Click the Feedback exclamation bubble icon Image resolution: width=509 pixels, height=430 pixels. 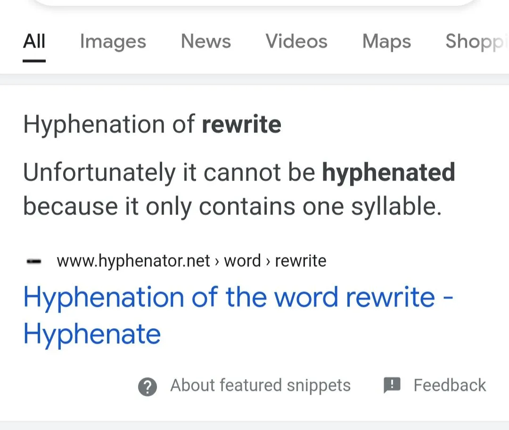click(x=392, y=385)
